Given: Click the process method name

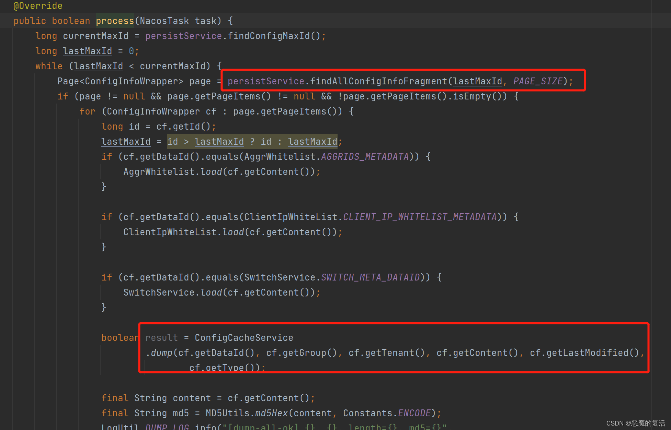Looking at the screenshot, I should coord(114,21).
